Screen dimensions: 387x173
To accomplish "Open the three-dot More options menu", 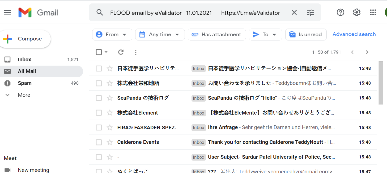I will click(136, 52).
